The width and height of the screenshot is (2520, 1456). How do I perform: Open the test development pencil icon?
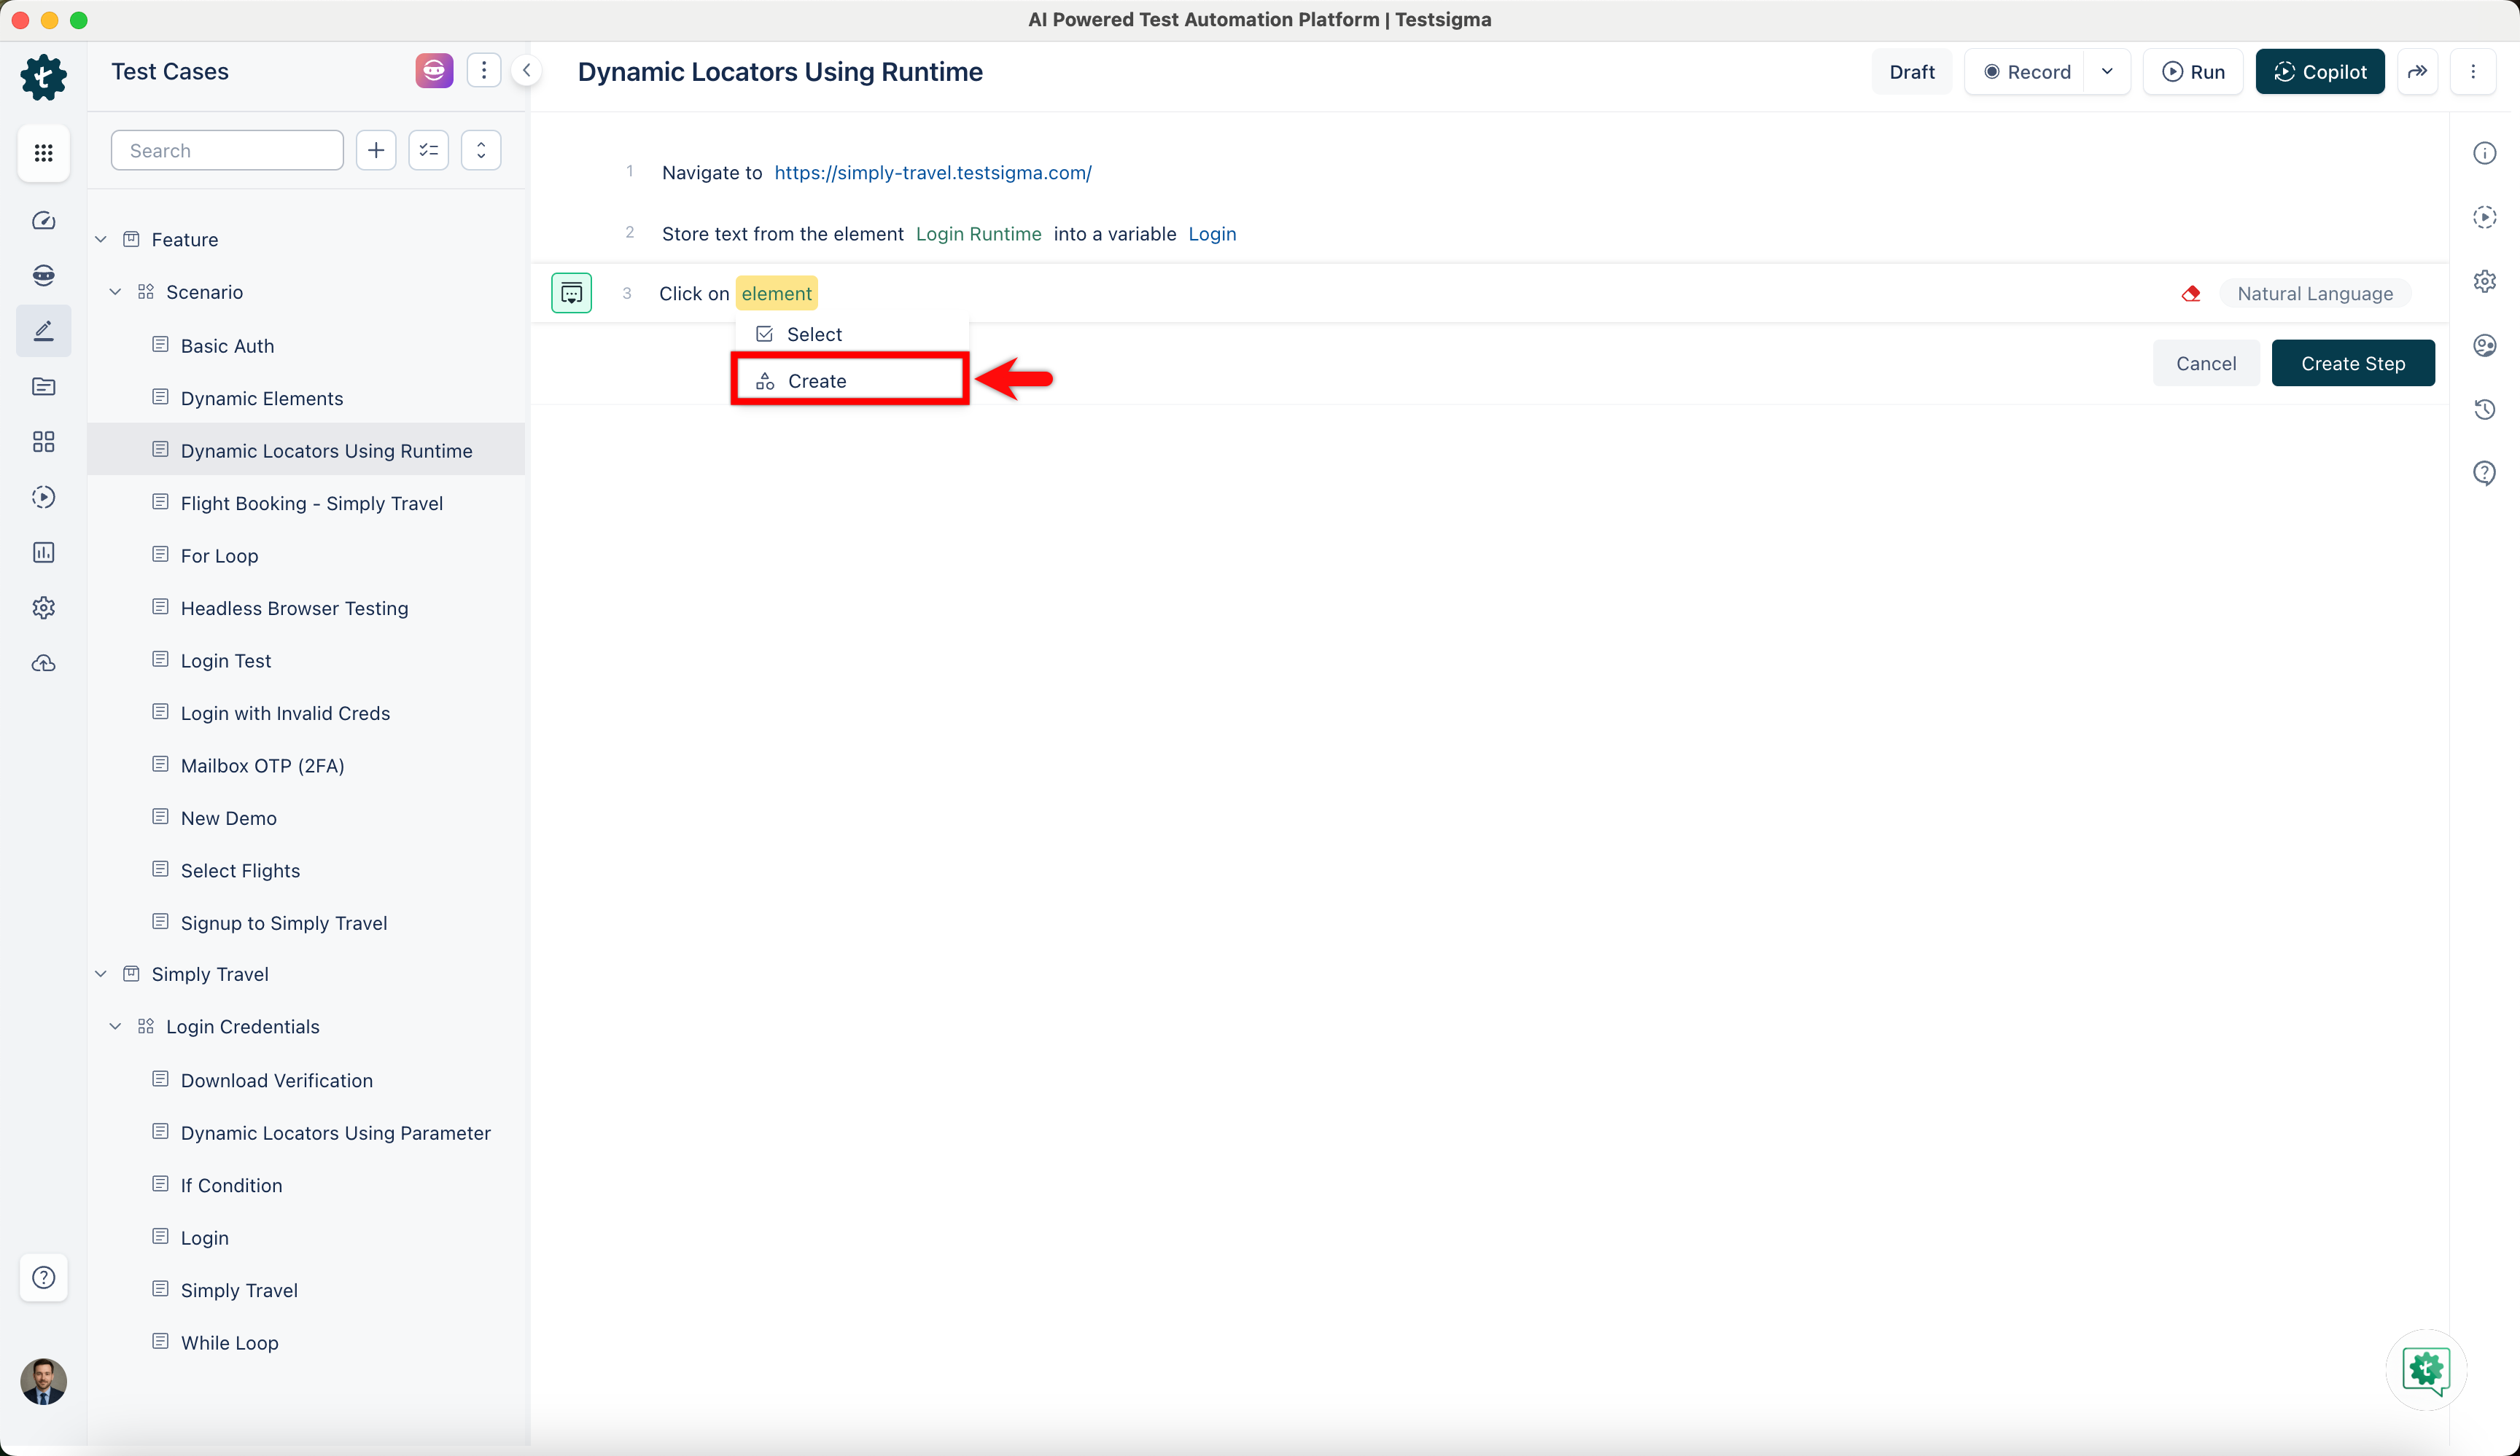tap(43, 331)
